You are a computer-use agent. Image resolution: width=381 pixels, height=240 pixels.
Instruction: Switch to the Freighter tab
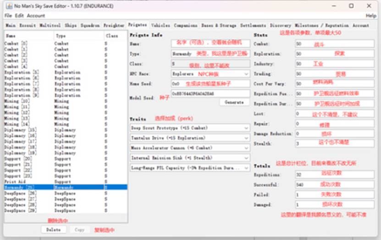pyautogui.click(x=114, y=26)
